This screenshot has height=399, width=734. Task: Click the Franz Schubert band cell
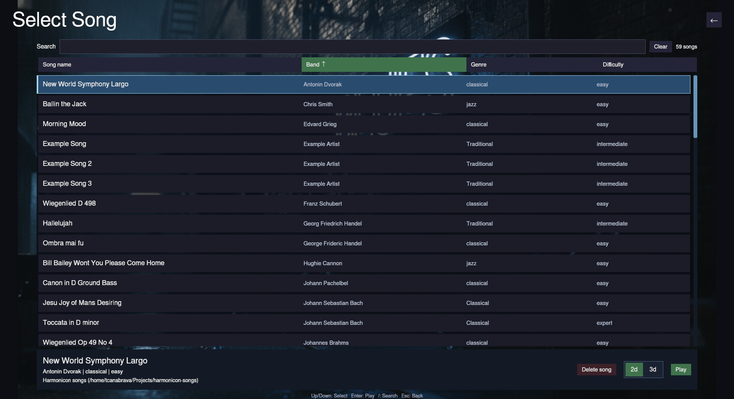(323, 204)
